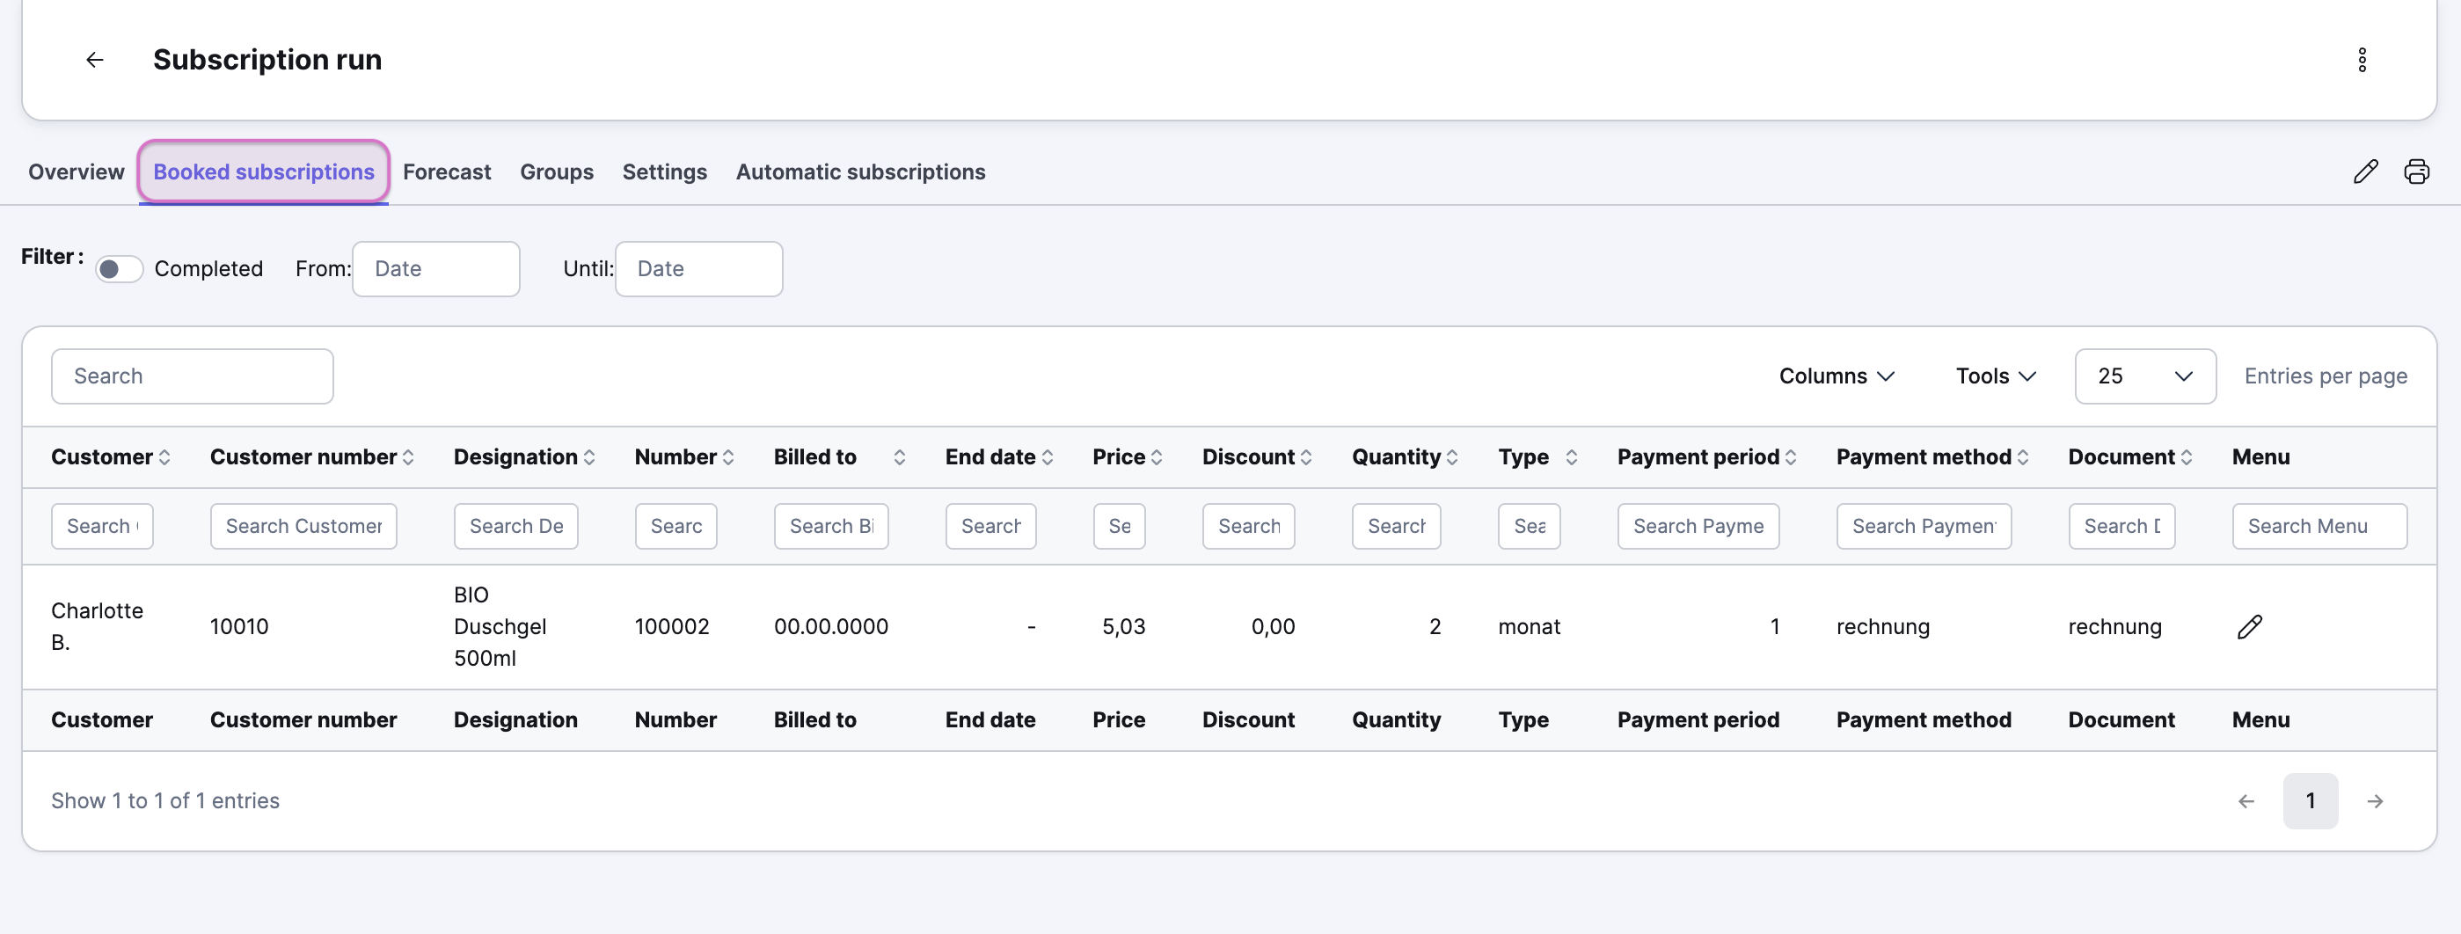Image resolution: width=2461 pixels, height=934 pixels.
Task: Open the Automatic subscriptions tab
Action: 860,171
